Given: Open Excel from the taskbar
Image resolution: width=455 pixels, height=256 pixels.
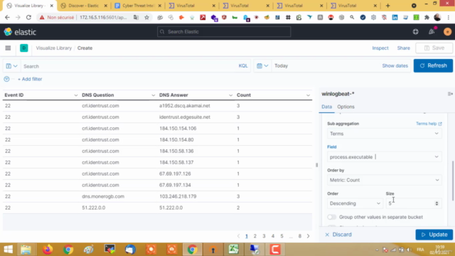Looking at the screenshot, I should 233,250.
